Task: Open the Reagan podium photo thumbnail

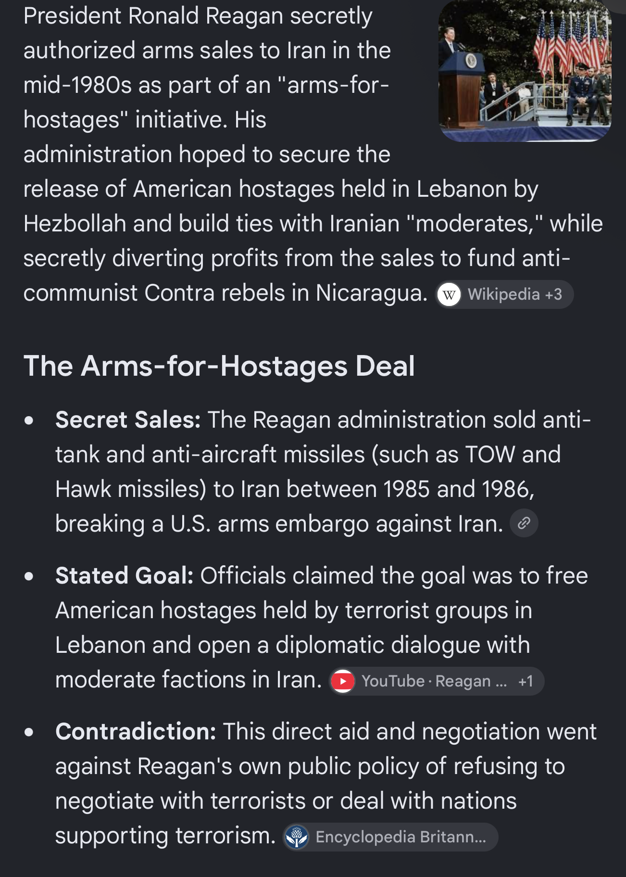Action: 525,71
